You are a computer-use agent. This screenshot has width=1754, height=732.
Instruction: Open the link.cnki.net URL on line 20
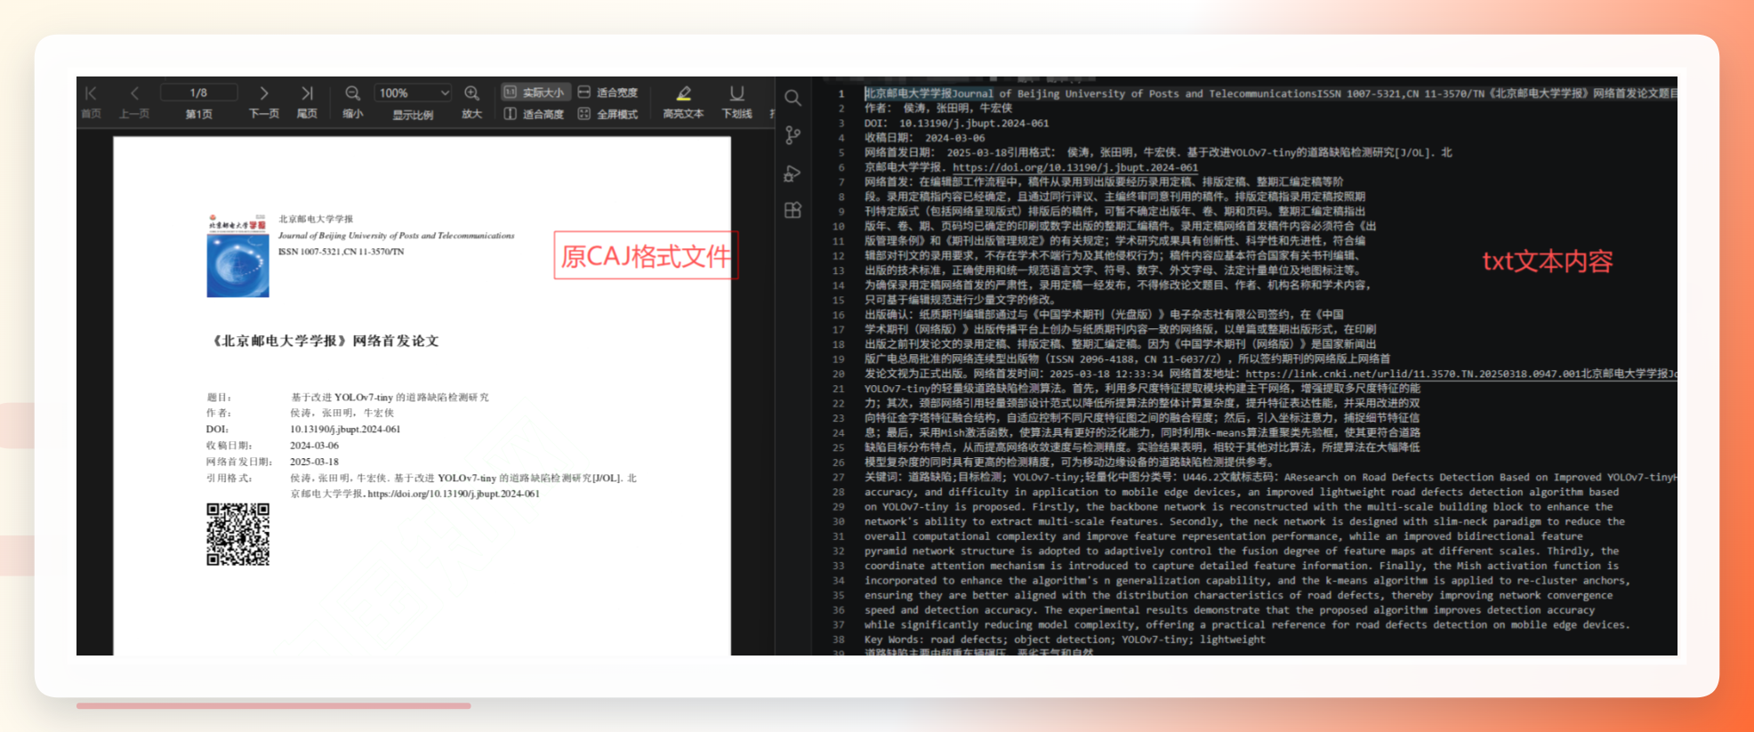1412,374
